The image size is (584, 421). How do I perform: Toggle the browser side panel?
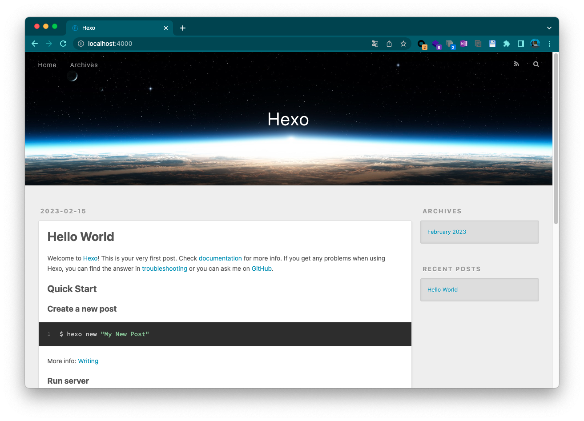[521, 44]
